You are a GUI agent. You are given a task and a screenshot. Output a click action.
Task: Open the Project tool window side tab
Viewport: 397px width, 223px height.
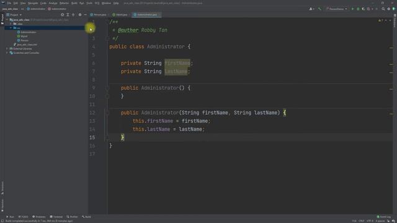click(2, 19)
